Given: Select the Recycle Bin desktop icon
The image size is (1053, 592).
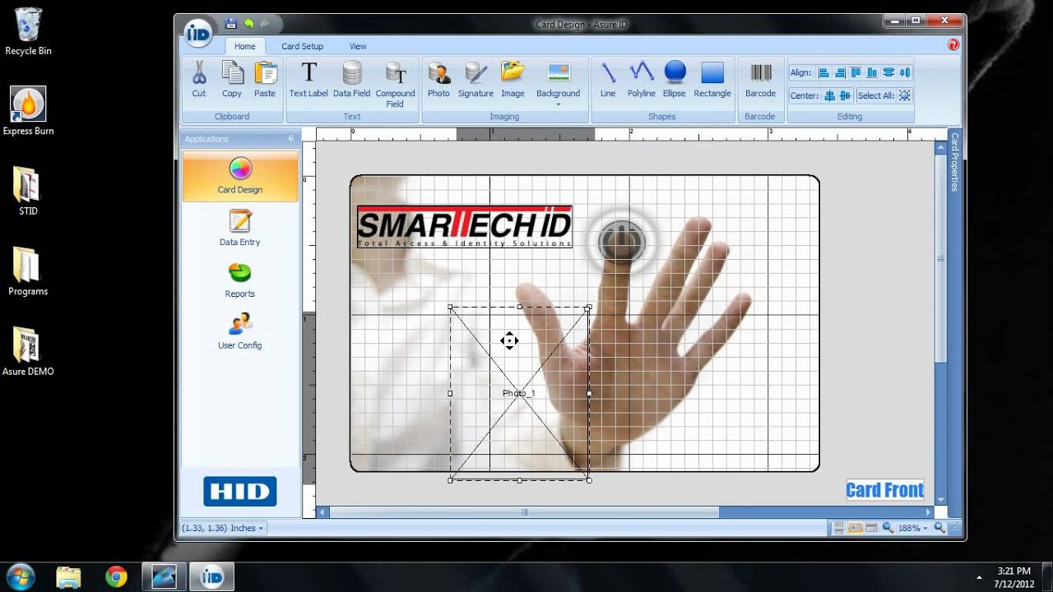Looking at the screenshot, I should 28,32.
